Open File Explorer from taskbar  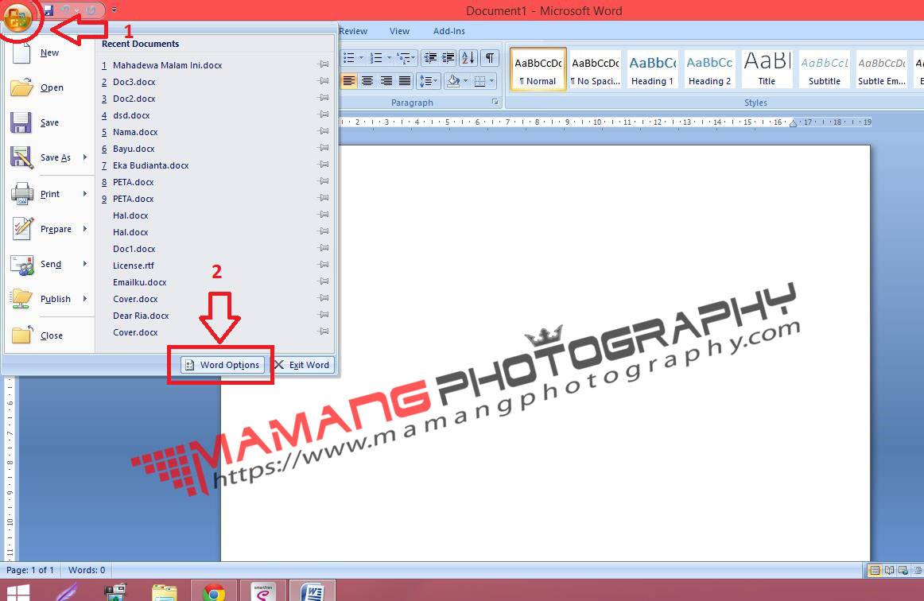[x=165, y=591]
